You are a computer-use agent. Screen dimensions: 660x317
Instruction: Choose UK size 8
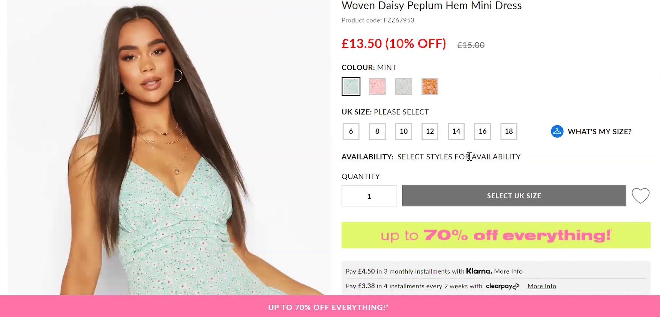coord(377,132)
